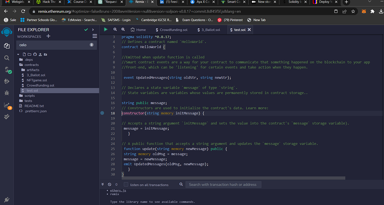Click the green Run script play button
Screen dimensions: 384x205
[x=106, y=29]
